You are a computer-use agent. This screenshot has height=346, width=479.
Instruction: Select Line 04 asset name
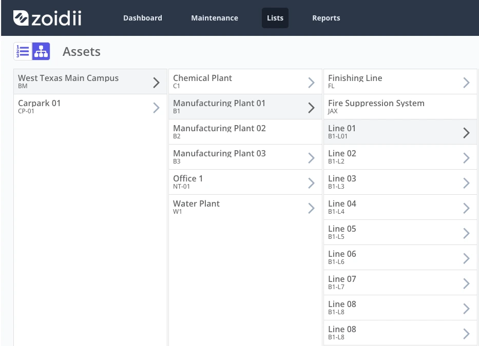342,203
